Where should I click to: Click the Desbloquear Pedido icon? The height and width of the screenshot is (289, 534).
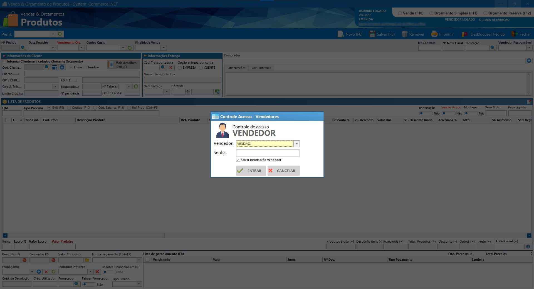pos(465,34)
